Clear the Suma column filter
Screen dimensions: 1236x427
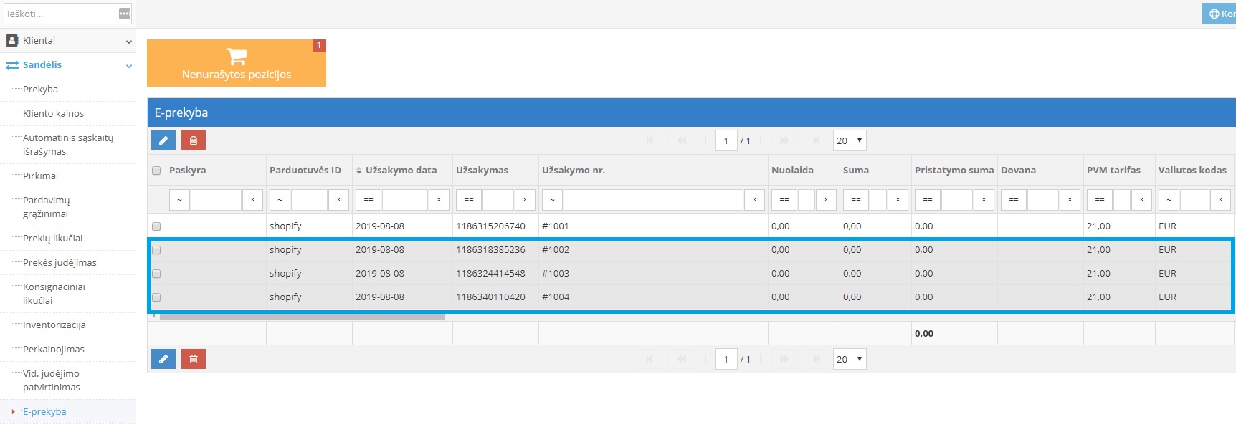tap(898, 200)
